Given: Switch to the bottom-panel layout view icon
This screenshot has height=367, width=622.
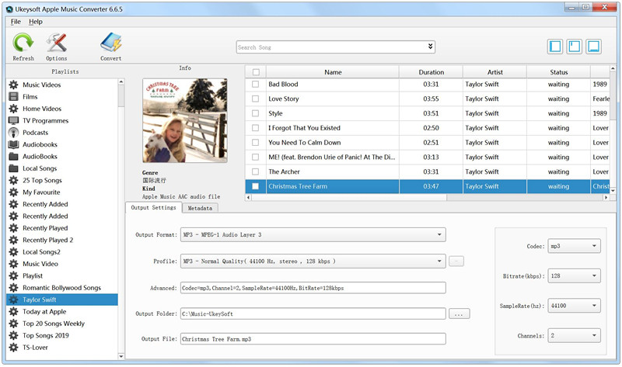Looking at the screenshot, I should coord(593,47).
